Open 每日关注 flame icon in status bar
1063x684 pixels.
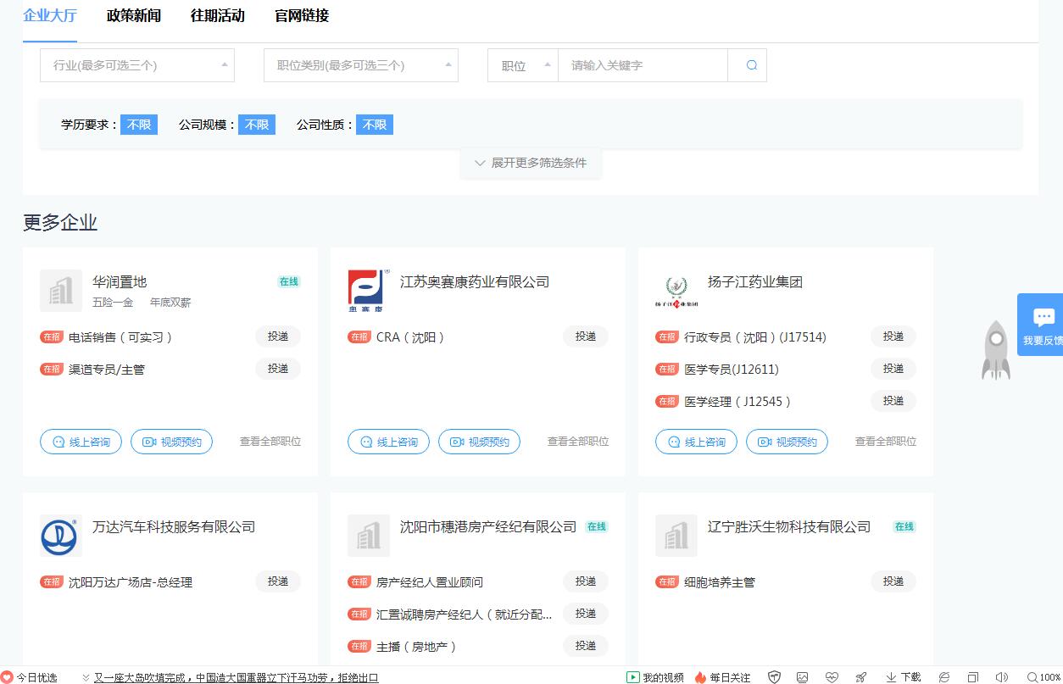click(722, 677)
